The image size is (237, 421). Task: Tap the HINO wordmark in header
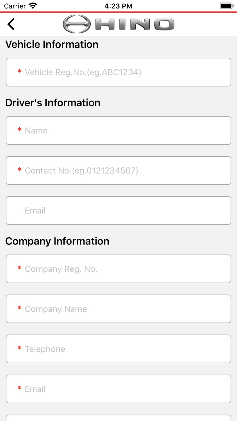click(135, 24)
